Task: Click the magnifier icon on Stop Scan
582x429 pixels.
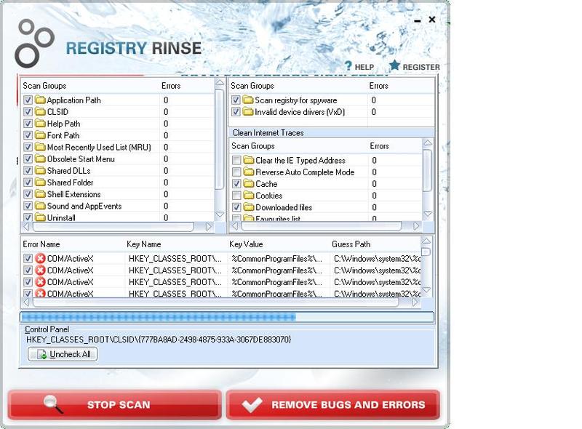Action: 53,404
